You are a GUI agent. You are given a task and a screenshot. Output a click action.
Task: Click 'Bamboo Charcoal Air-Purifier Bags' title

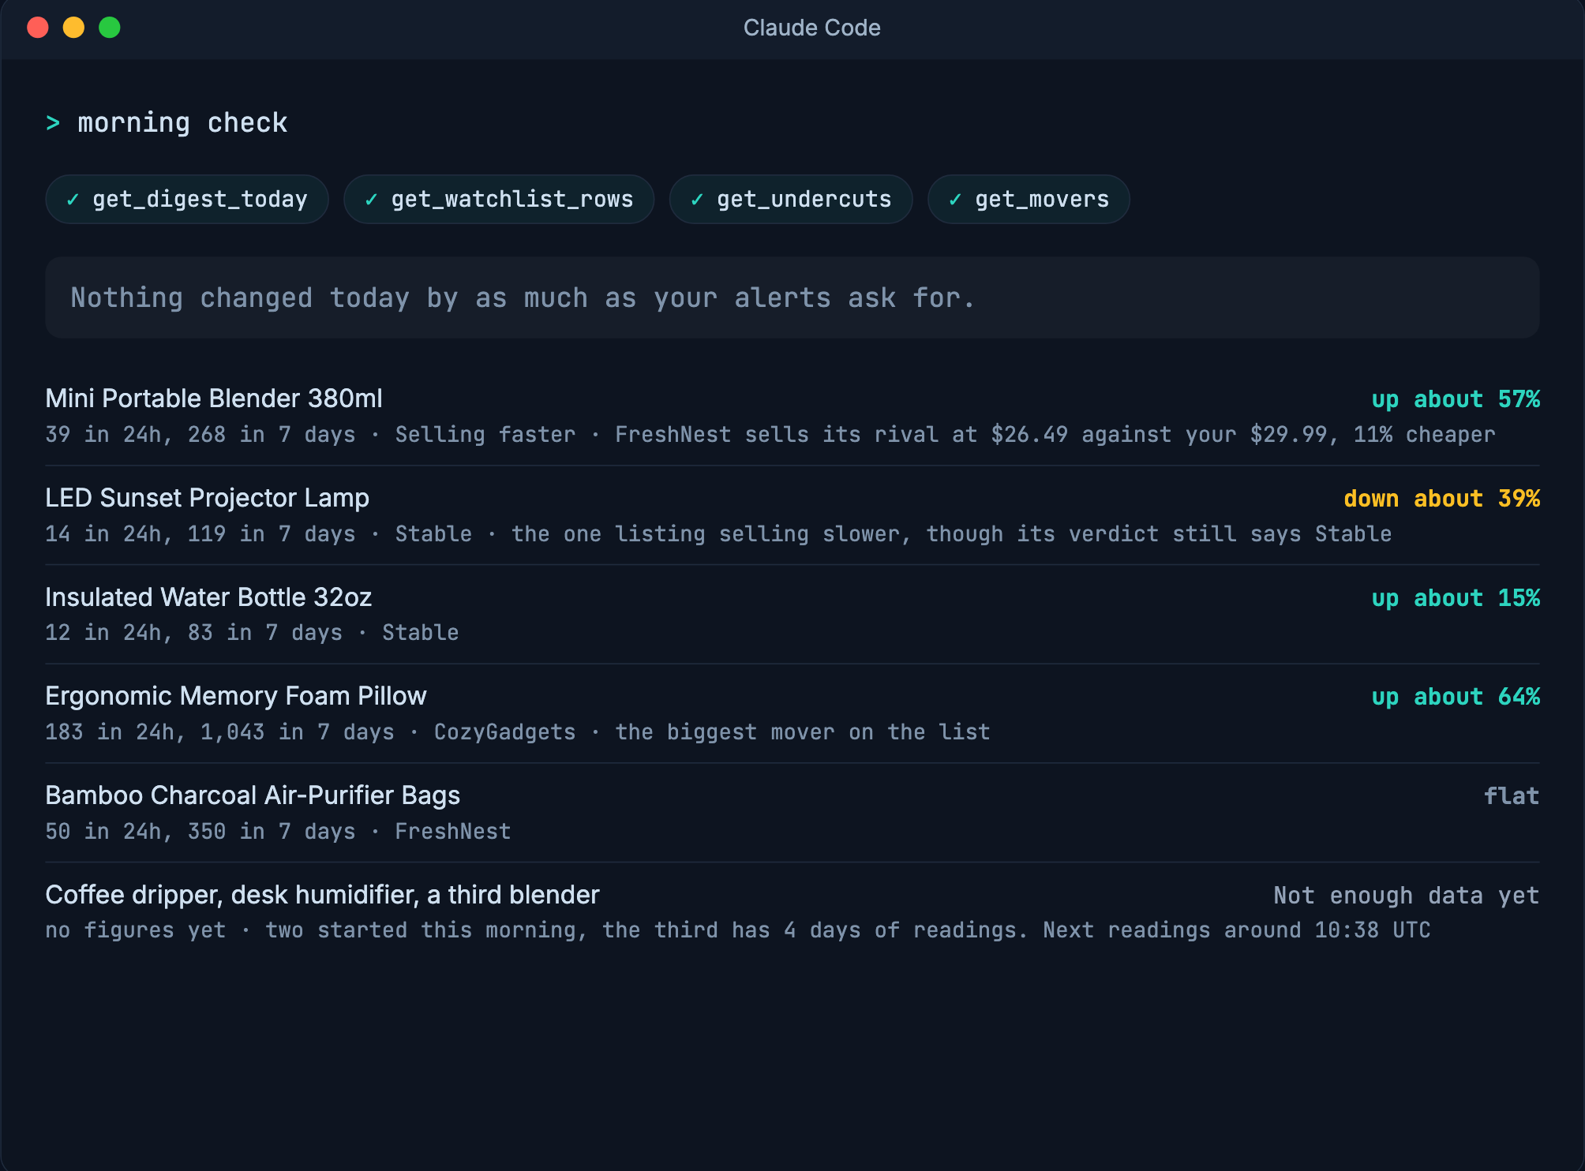click(253, 795)
